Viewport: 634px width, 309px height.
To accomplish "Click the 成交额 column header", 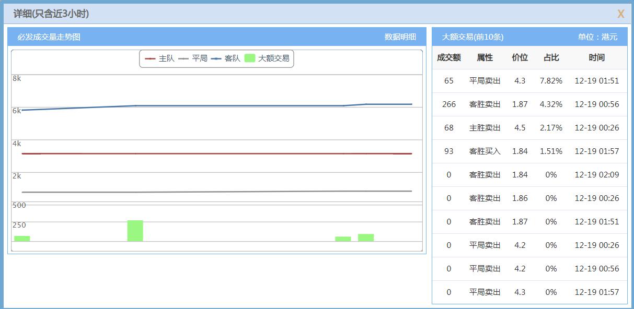I will point(448,58).
